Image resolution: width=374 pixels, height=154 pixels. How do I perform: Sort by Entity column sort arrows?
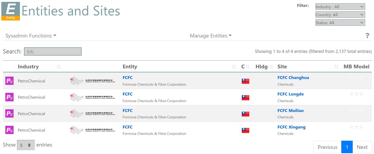click(x=234, y=67)
